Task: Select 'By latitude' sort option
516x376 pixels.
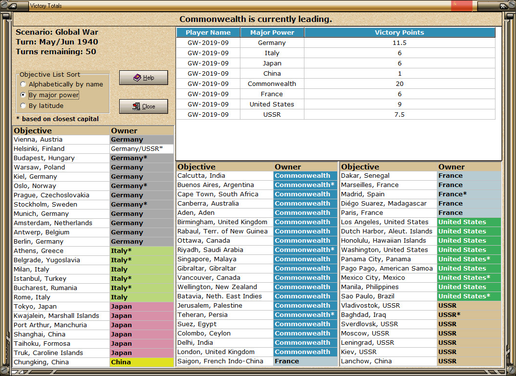Action: point(42,105)
